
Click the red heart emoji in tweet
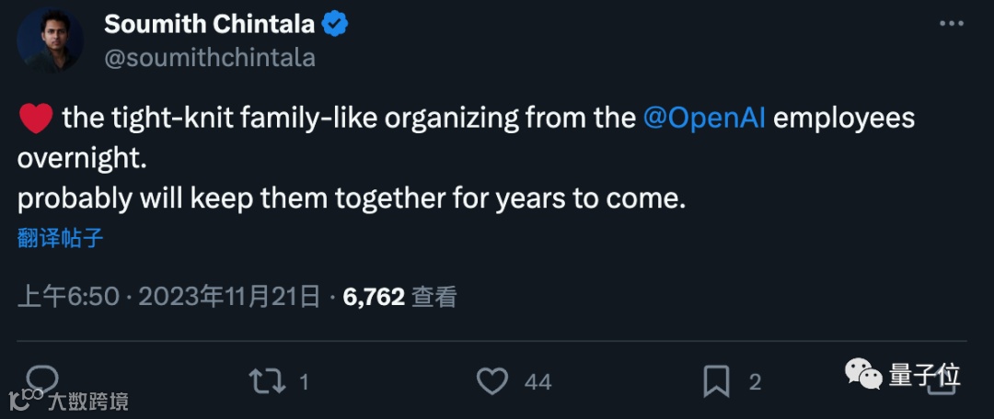click(34, 119)
